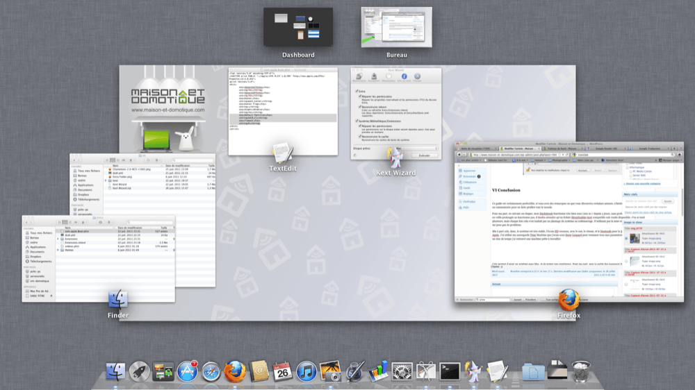Select the Kext Wizard wizard icon badge
695x390 pixels.
click(x=395, y=158)
